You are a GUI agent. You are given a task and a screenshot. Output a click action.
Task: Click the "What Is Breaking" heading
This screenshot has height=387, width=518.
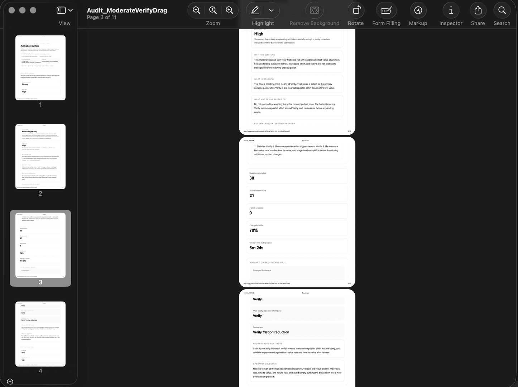point(264,79)
